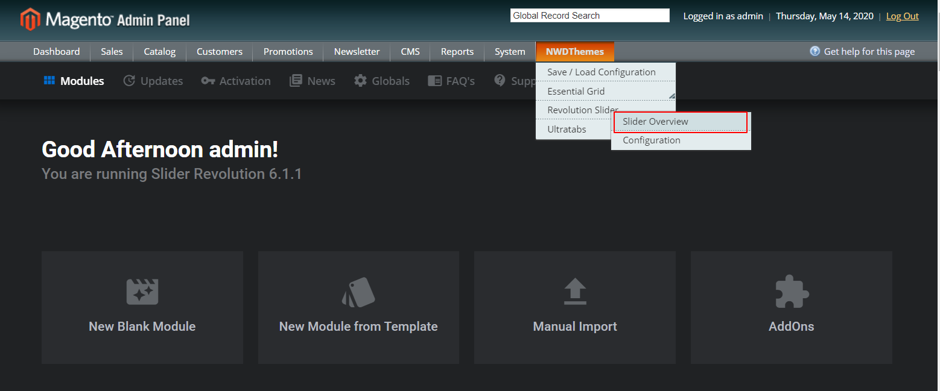Screen dimensions: 940x391
Task: Click the News newspaper icon
Action: [x=296, y=81]
